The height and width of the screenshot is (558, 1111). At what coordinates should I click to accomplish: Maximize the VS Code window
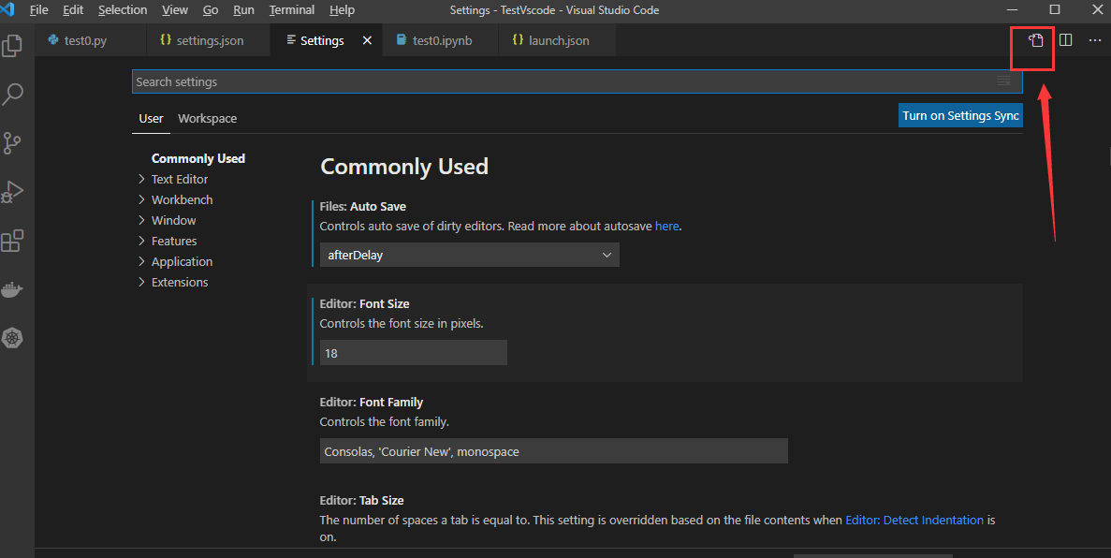click(x=1055, y=9)
